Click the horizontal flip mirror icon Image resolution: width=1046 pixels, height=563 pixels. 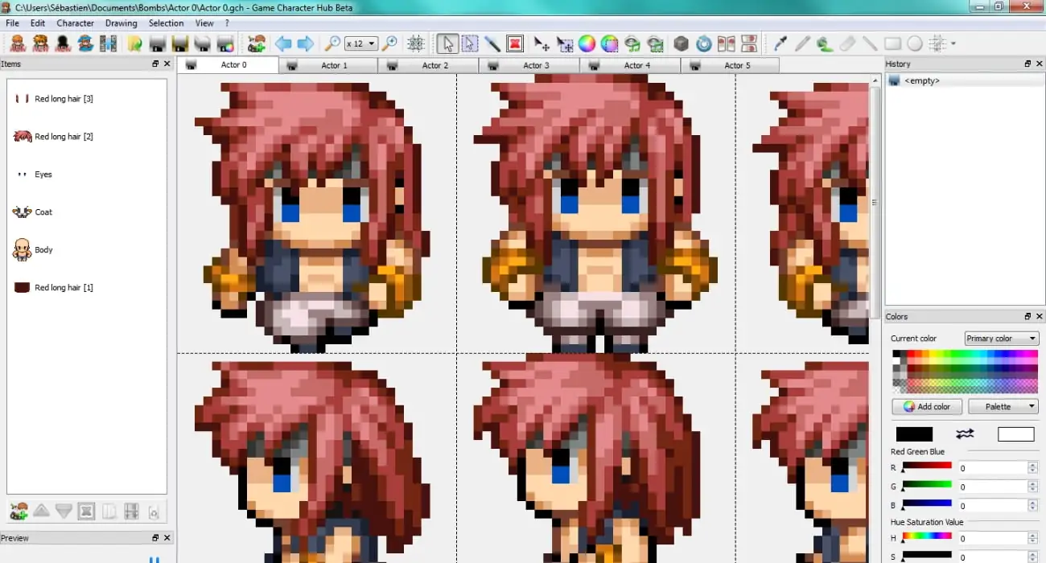click(x=727, y=43)
